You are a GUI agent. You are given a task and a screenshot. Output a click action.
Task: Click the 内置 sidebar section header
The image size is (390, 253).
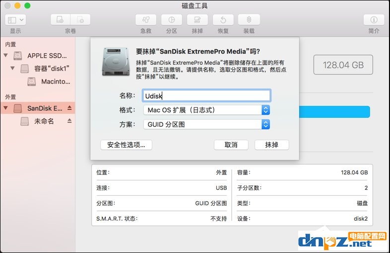[x=10, y=44]
